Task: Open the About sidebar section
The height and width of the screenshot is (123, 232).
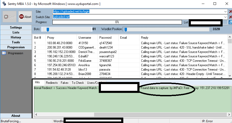Action: (x=16, y=116)
